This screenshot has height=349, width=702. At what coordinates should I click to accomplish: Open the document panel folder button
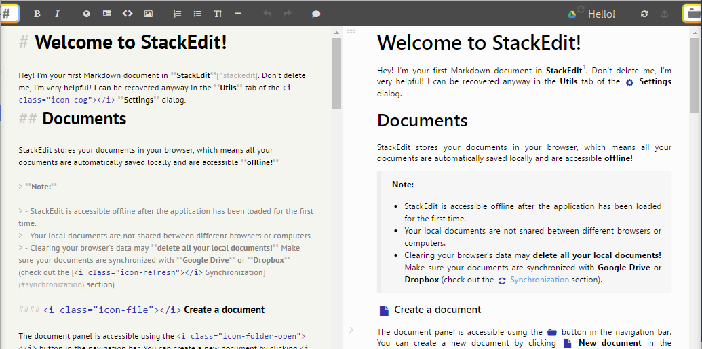point(693,14)
